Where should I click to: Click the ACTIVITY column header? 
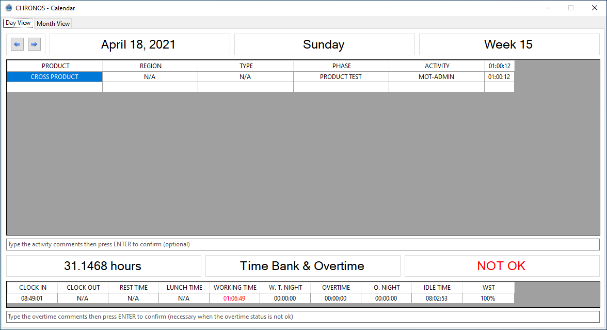[437, 66]
